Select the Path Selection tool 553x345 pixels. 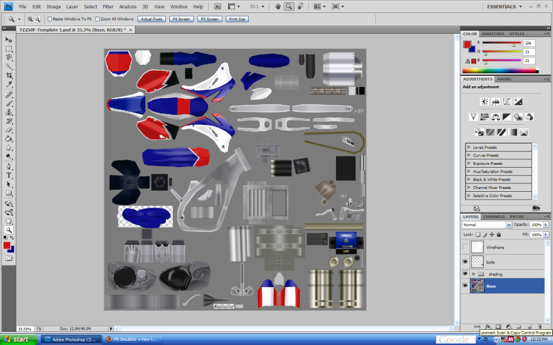click(x=8, y=184)
